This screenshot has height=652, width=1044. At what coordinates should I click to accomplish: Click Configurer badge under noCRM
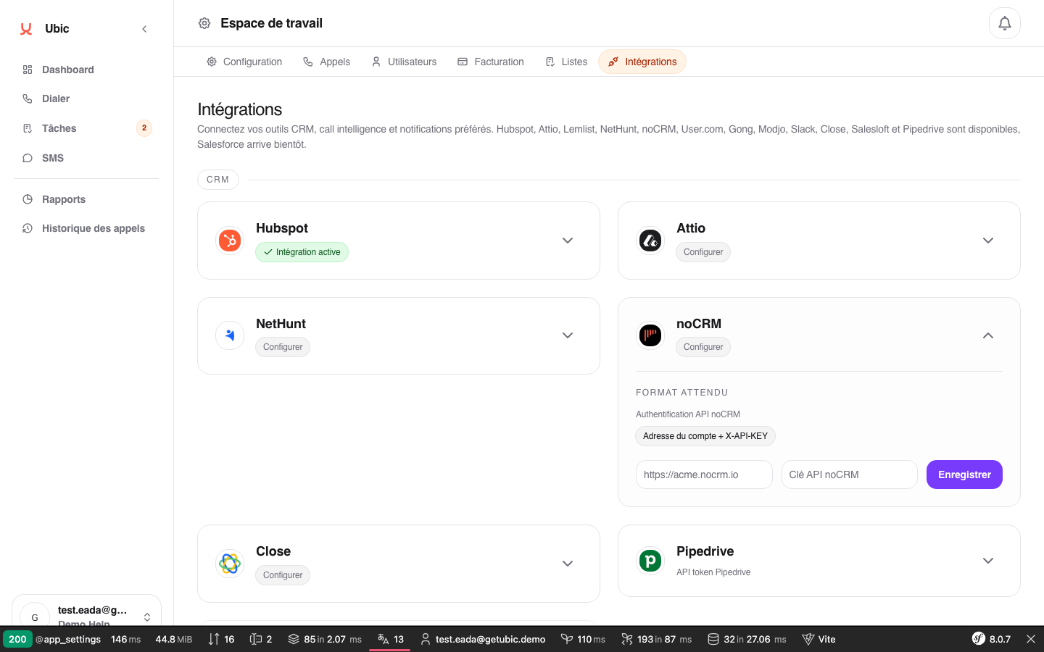[703, 347]
